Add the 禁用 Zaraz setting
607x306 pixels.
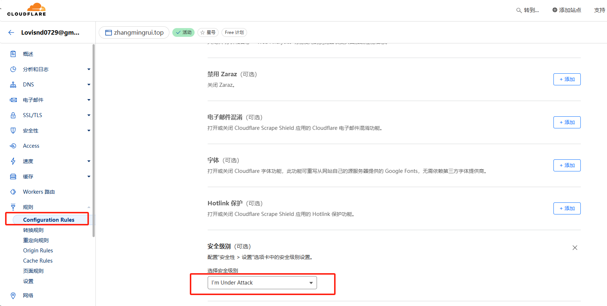[x=567, y=79]
